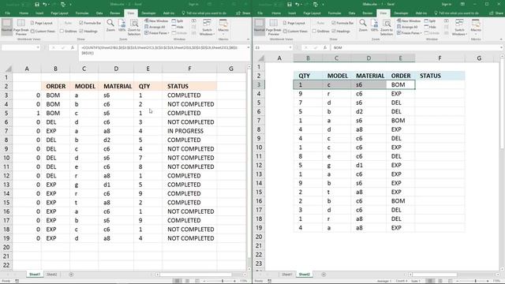Switch to Sheet2 tab in left window
This screenshot has height=284, width=505.
pyautogui.click(x=52, y=275)
